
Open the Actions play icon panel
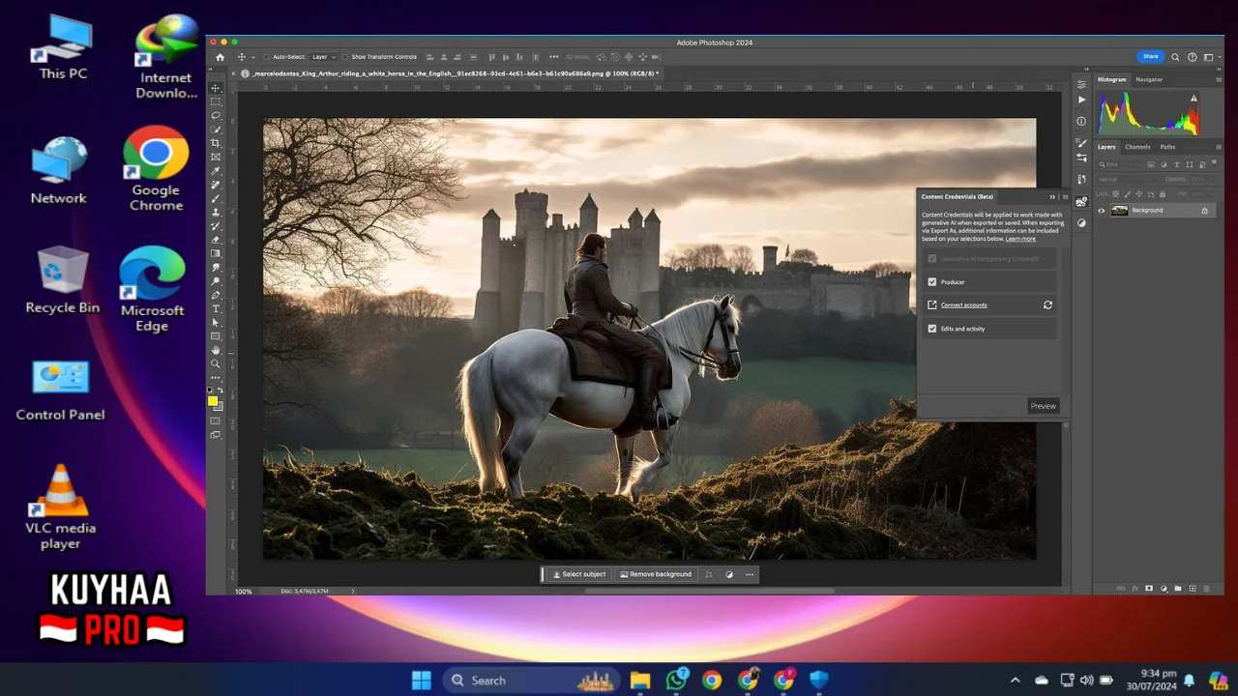(1081, 100)
